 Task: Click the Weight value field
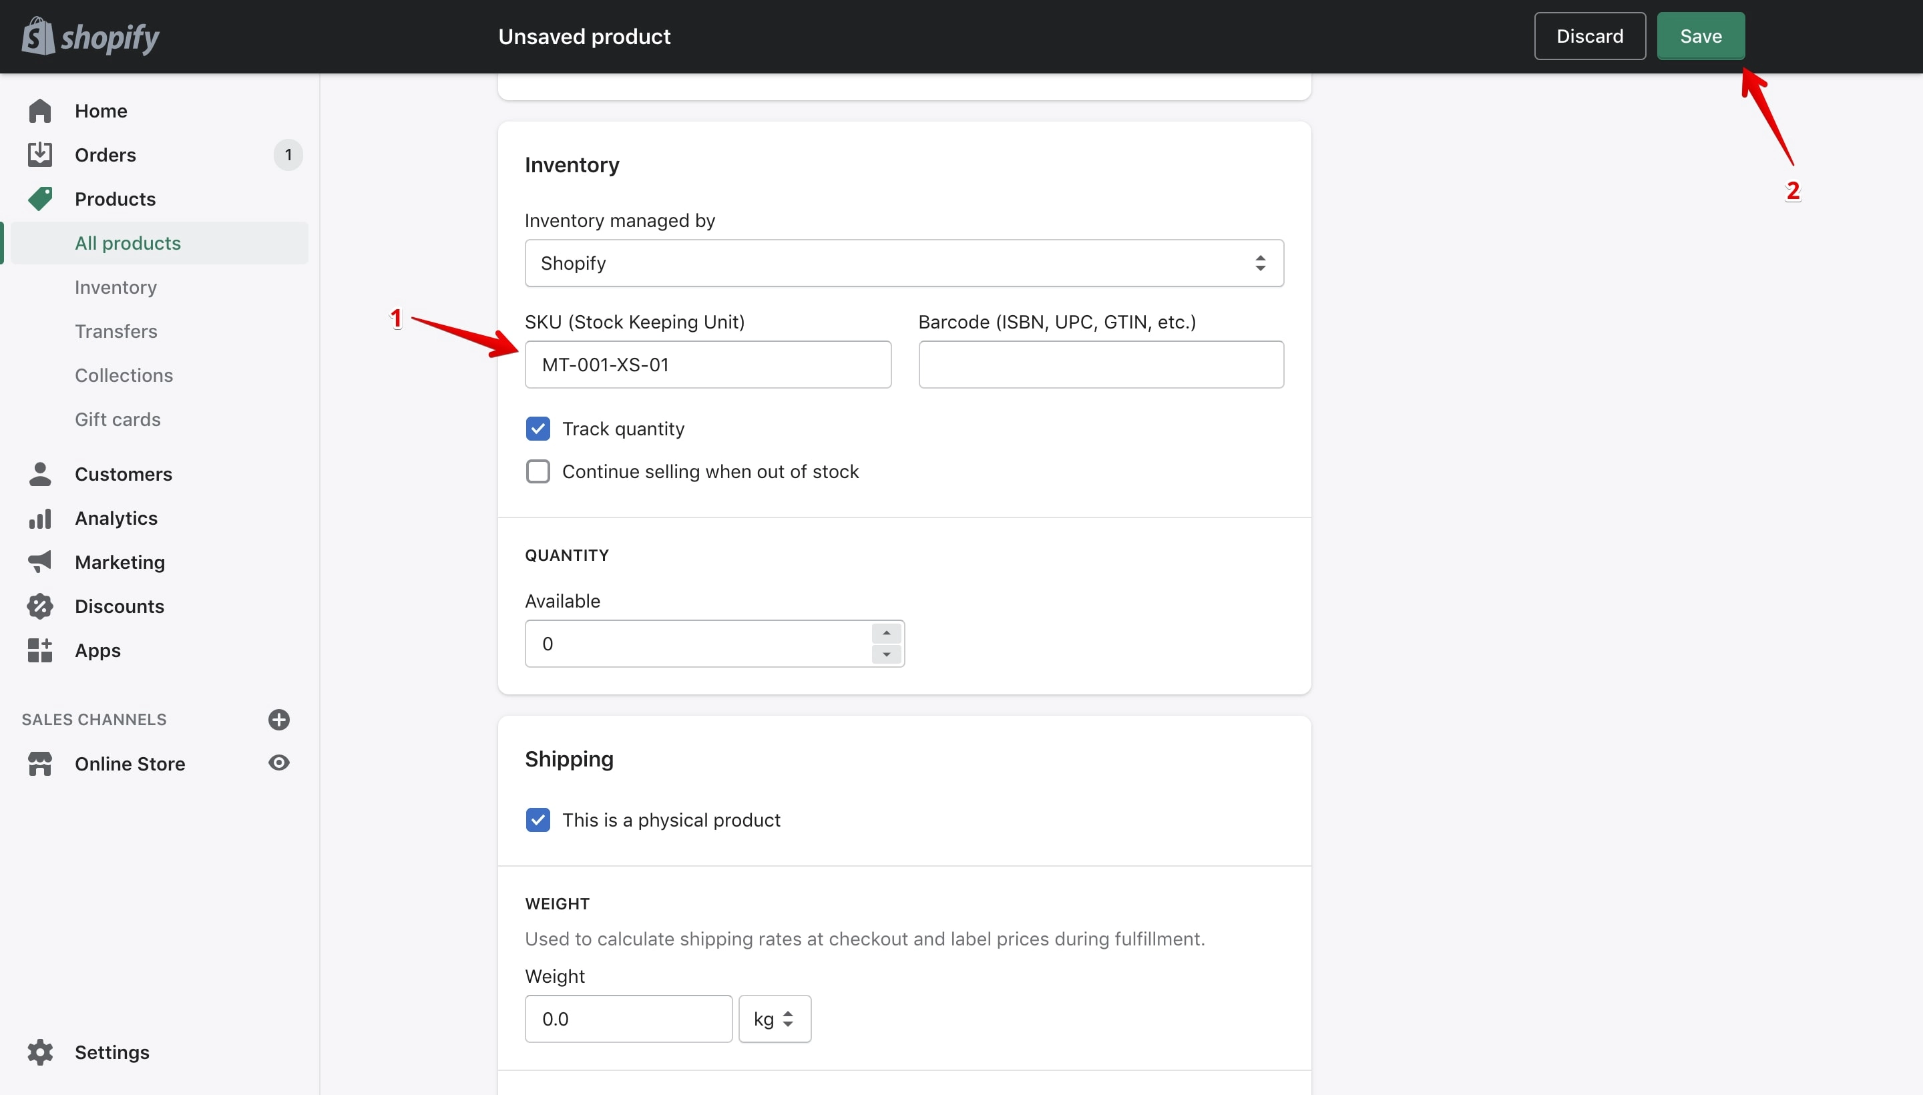tap(628, 1019)
